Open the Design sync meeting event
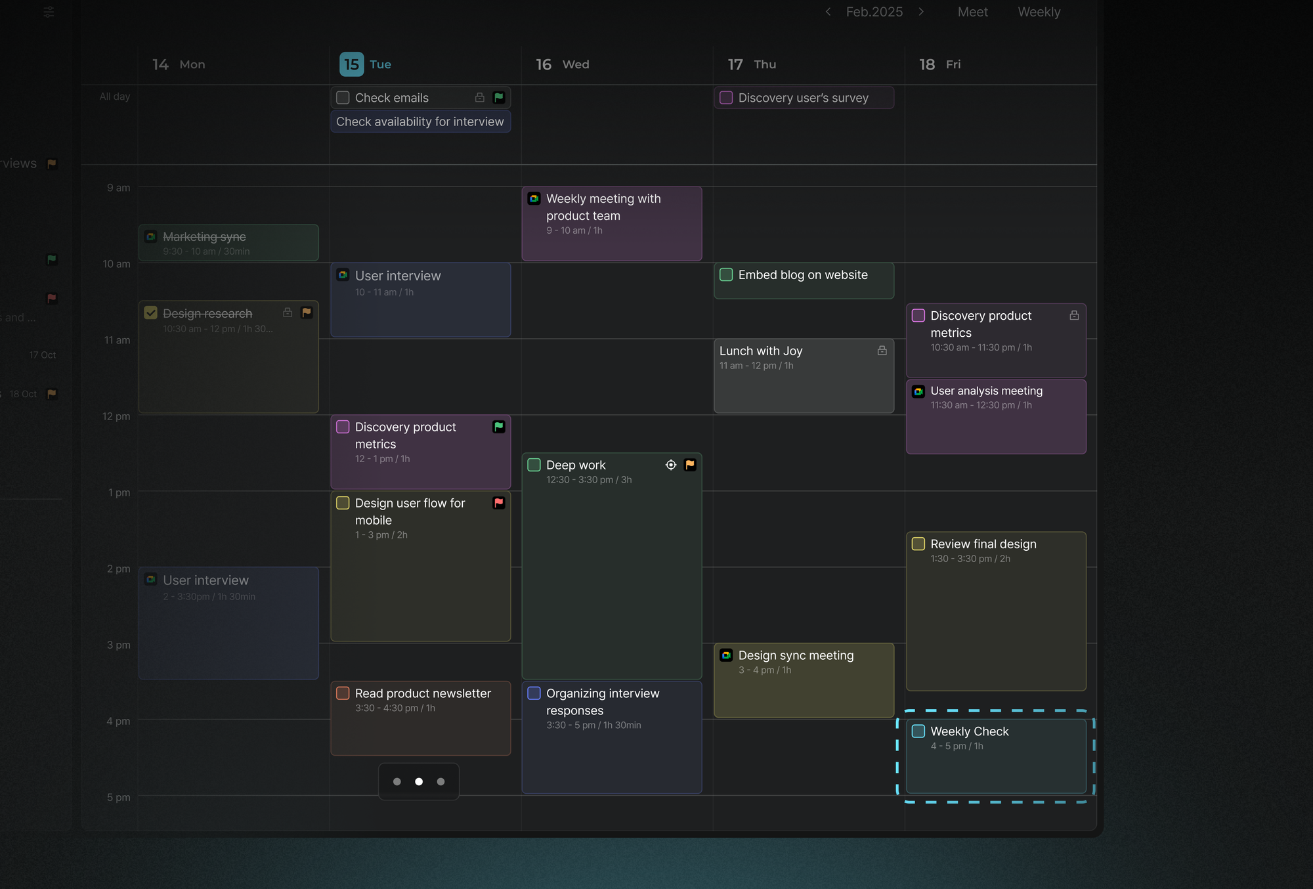This screenshot has width=1313, height=889. click(x=804, y=680)
